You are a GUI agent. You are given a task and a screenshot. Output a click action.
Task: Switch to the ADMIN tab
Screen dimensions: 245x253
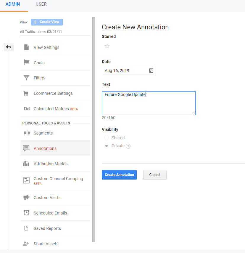(12, 4)
